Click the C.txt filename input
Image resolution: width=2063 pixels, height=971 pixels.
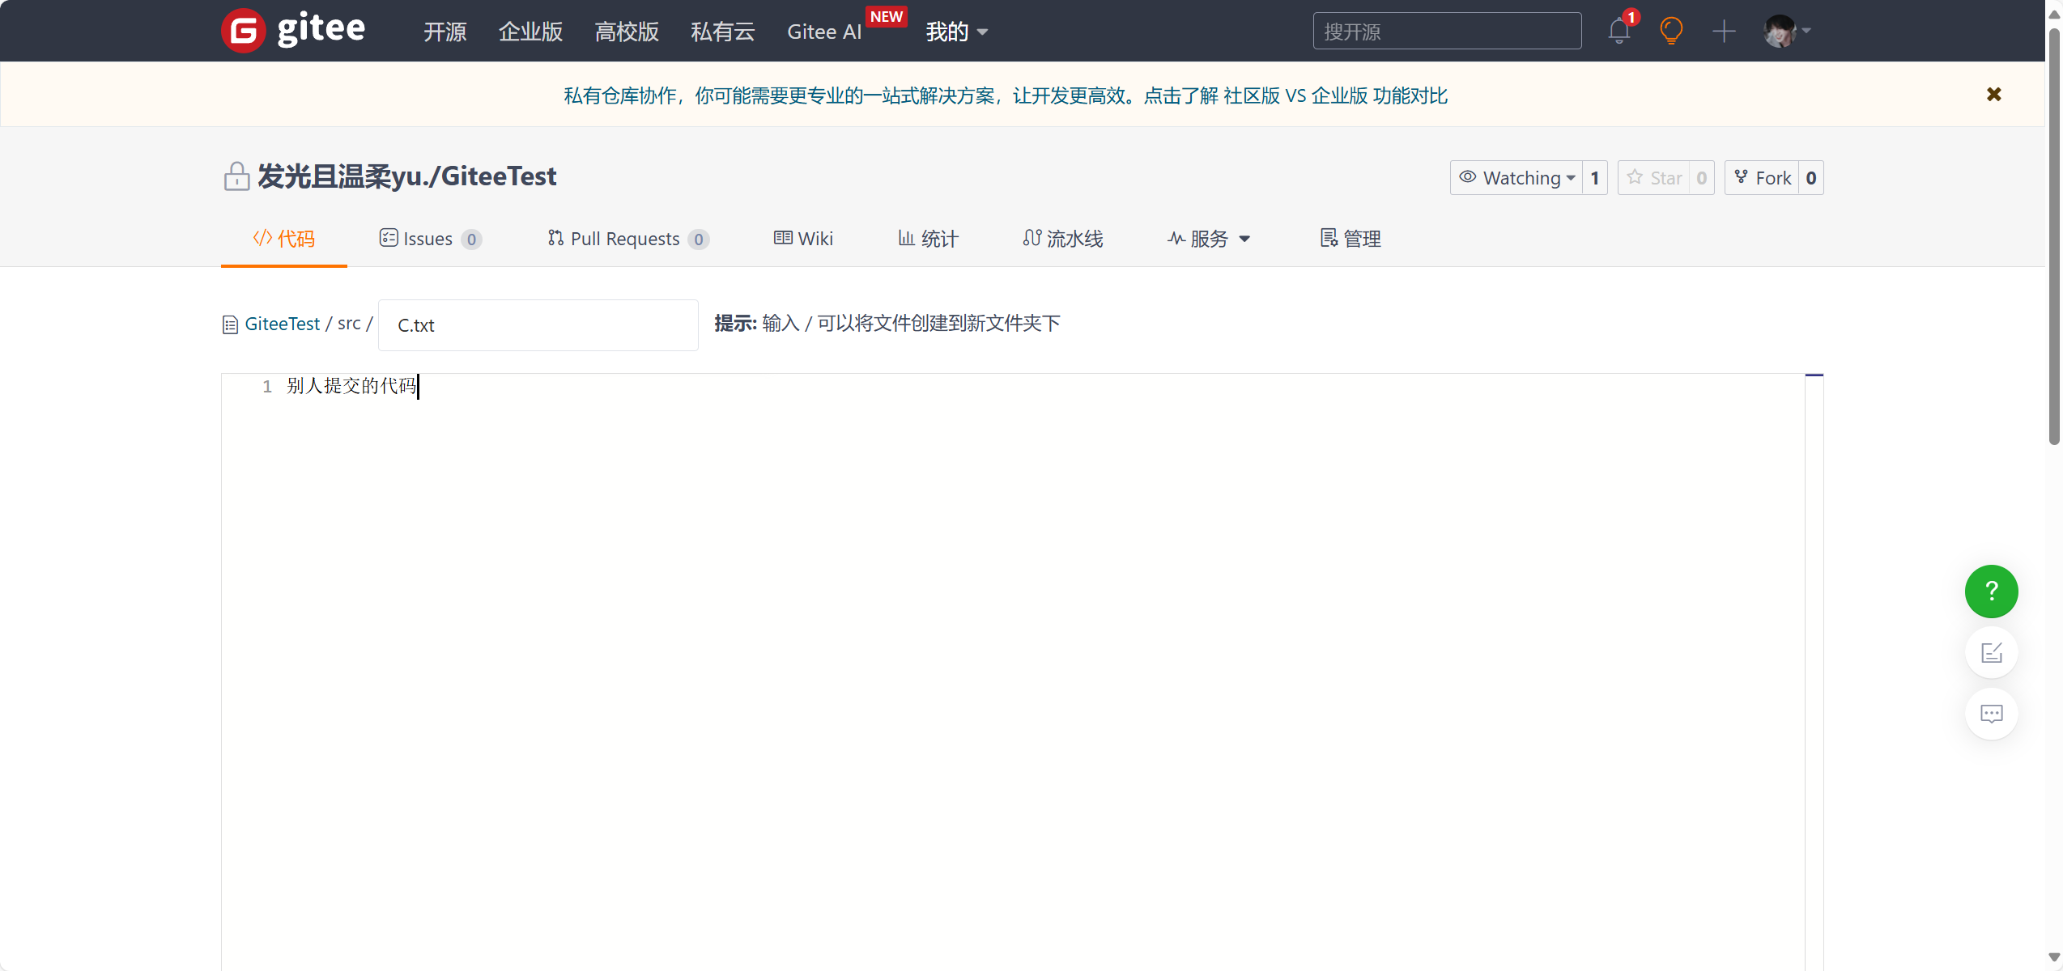coord(538,325)
